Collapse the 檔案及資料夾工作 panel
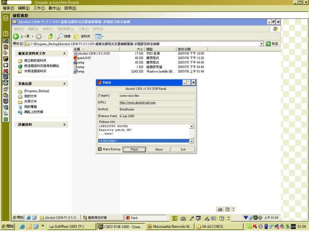Image resolution: width=309 pixels, height=232 pixels. (65, 53)
